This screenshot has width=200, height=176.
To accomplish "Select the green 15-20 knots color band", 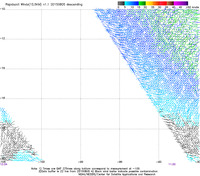I will (x=142, y=3).
